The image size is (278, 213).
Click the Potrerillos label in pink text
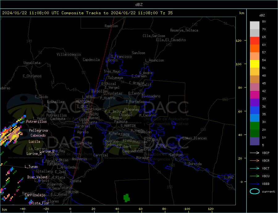[x=36, y=121]
